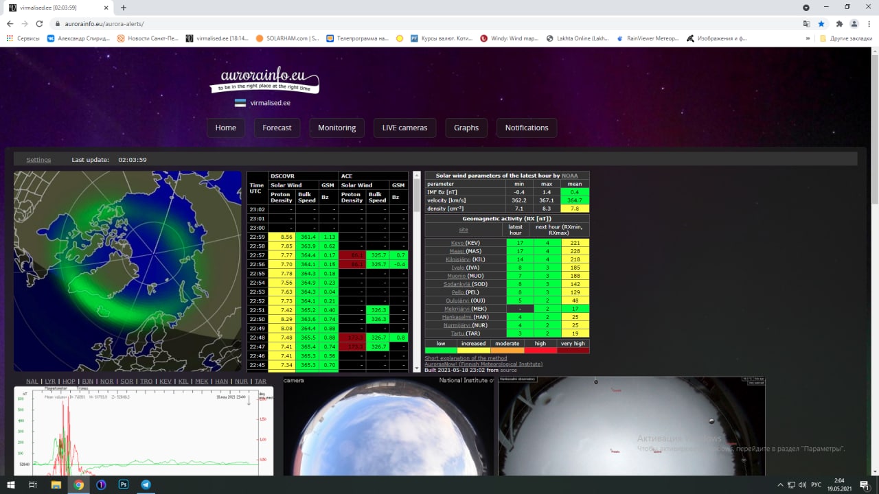
Task: Open the Graphs section
Action: point(466,128)
